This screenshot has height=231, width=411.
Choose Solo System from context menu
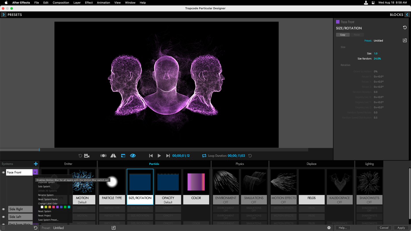coord(44,186)
